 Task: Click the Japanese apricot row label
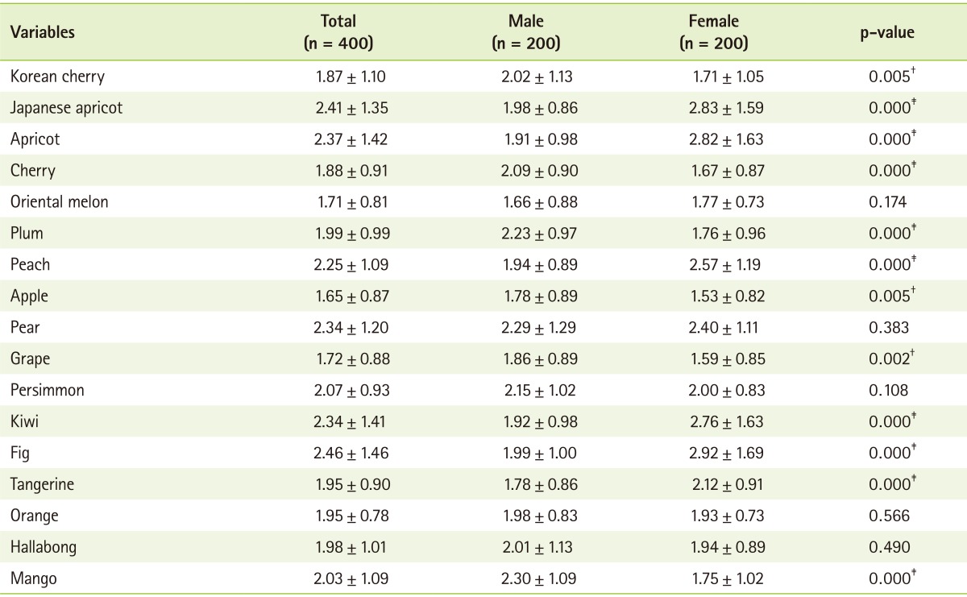(66, 108)
